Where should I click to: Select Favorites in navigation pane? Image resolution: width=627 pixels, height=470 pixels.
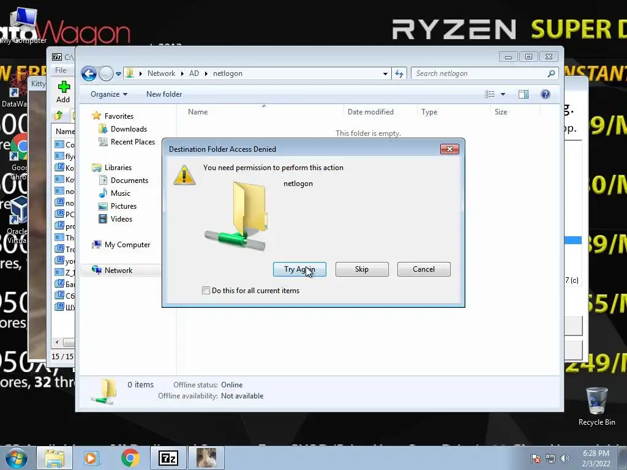pyautogui.click(x=119, y=116)
